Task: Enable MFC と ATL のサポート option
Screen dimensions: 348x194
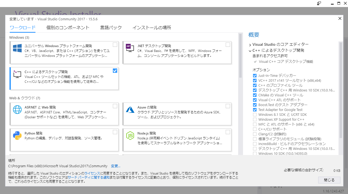Action: (255, 124)
